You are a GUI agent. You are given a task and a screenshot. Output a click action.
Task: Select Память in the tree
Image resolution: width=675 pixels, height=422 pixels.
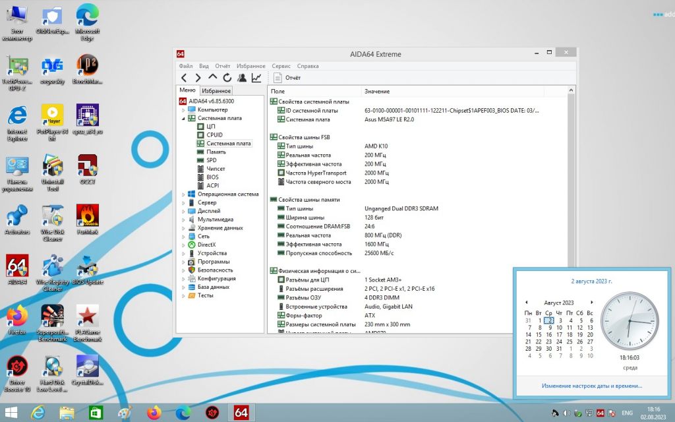(216, 152)
